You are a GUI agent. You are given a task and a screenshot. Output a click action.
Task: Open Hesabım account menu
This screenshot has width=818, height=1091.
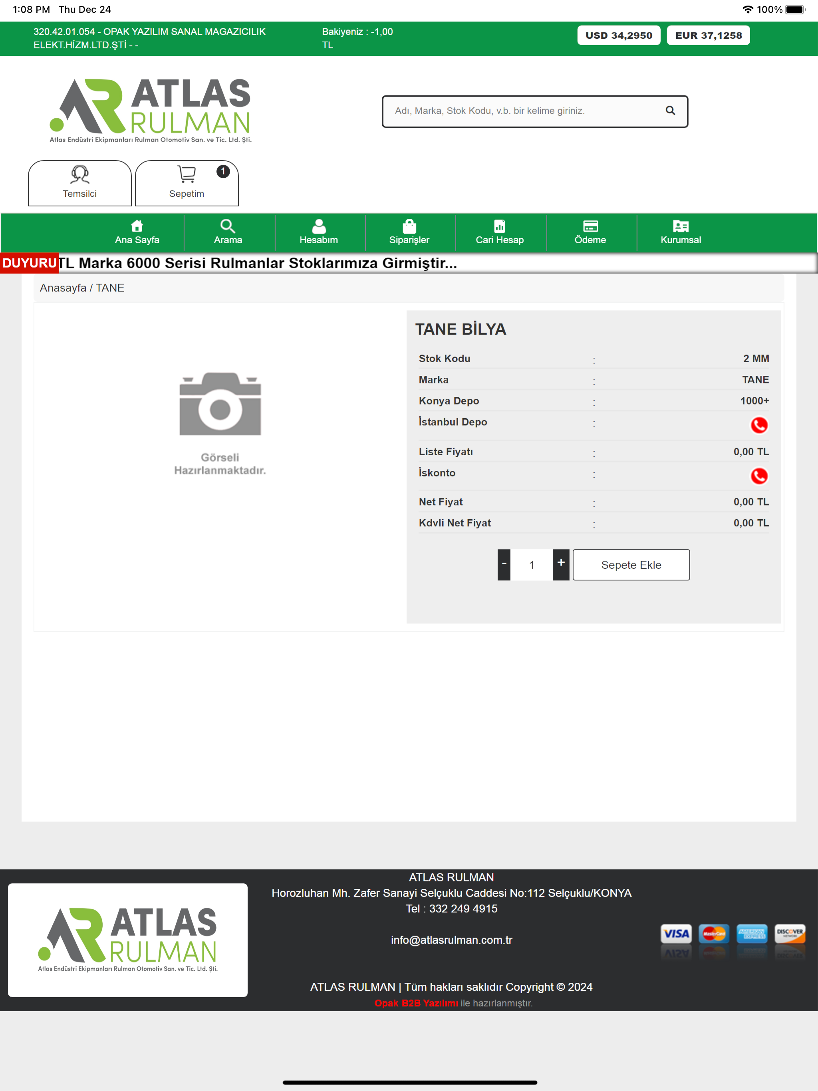tap(319, 233)
